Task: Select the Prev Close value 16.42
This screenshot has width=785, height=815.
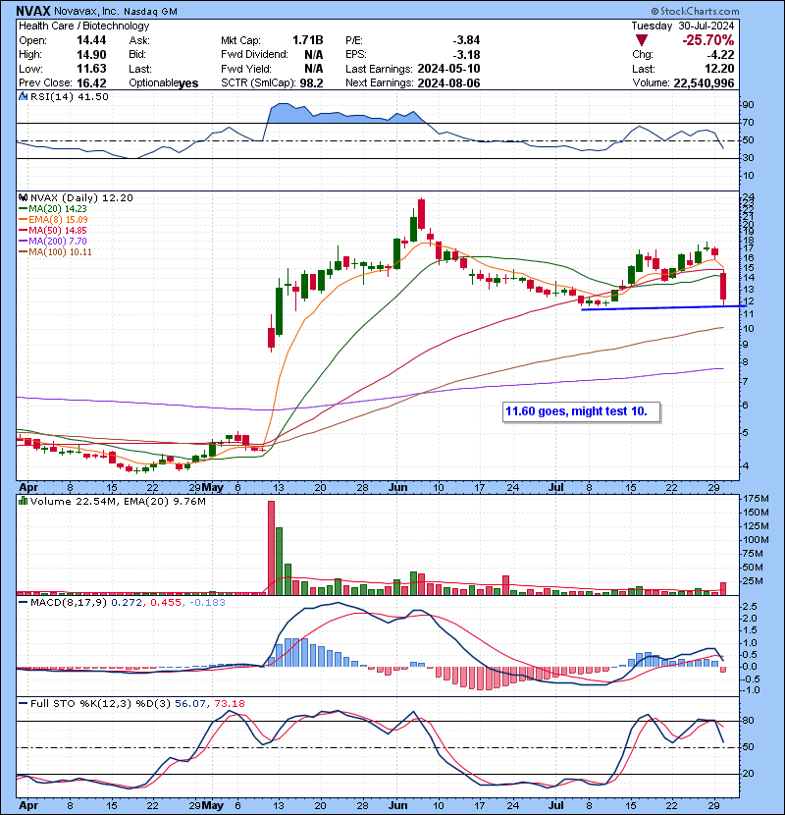Action: click(x=91, y=83)
